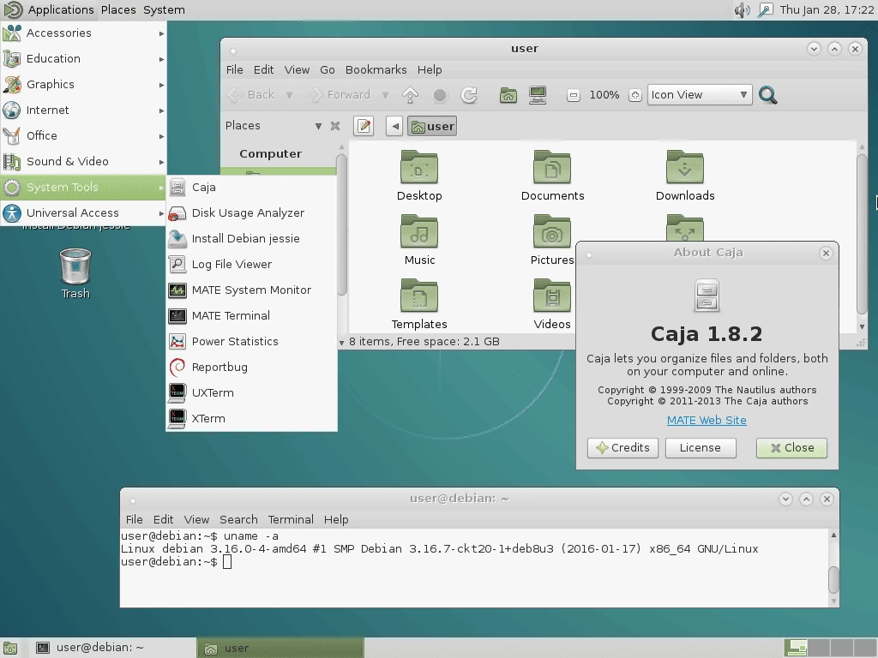Screen dimensions: 878x658
Task: Reload the current folder
Action: (469, 95)
